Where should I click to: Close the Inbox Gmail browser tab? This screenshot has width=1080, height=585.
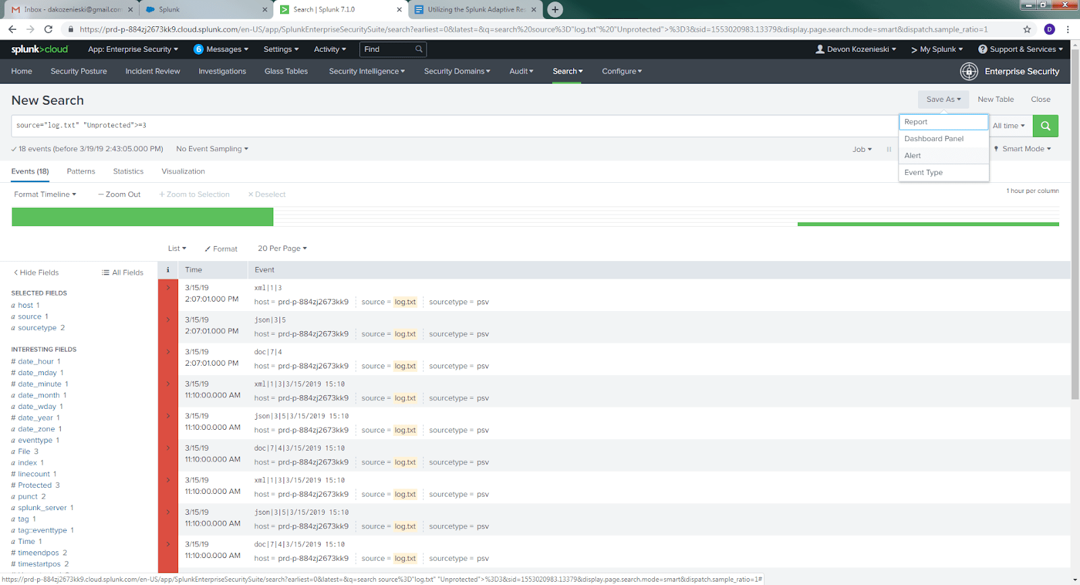130,9
